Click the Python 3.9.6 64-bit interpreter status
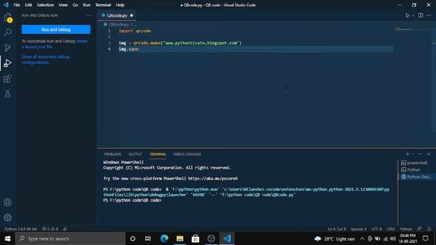 [x=20, y=229]
